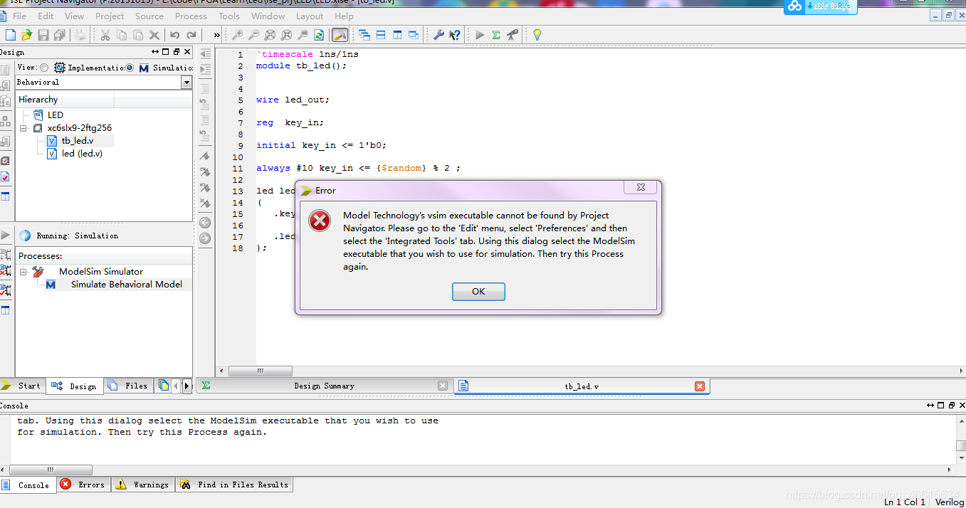Viewport: 966px width, 508px height.
Task: Switch to the Errors tab
Action: pos(83,485)
